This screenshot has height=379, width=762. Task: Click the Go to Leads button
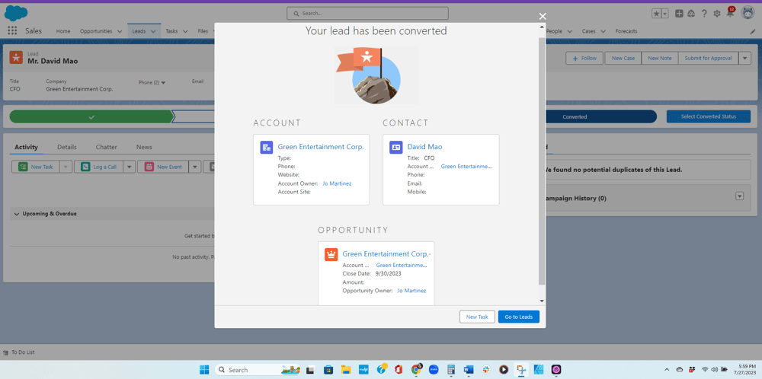pos(518,317)
